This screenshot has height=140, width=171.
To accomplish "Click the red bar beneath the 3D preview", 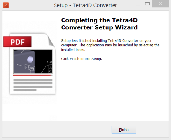I will pyautogui.click(x=33, y=75).
